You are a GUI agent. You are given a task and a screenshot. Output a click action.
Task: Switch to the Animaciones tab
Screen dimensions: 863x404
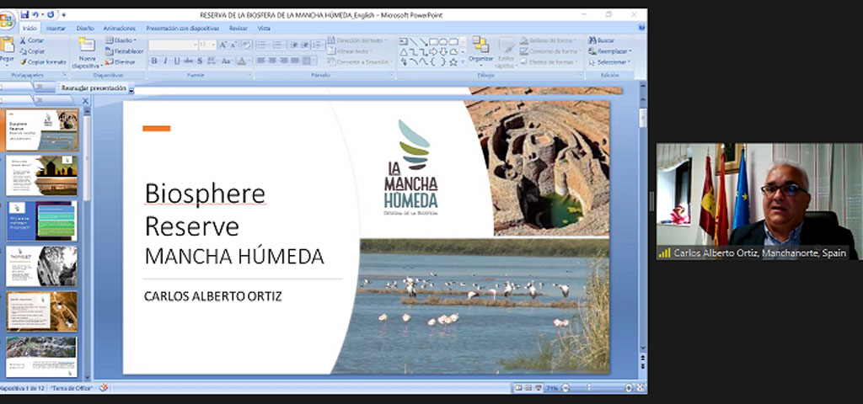click(119, 28)
